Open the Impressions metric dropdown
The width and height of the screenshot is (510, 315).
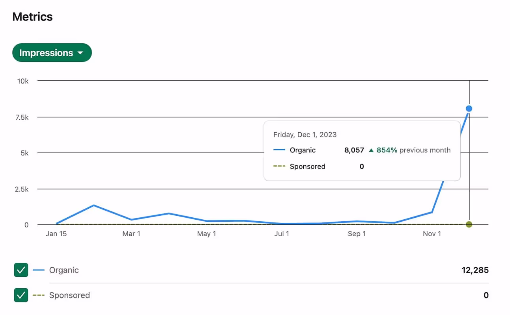pos(52,52)
